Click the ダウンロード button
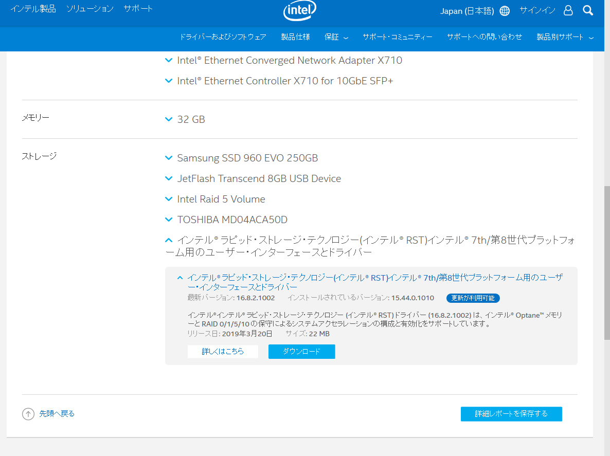610x456 pixels. click(x=301, y=352)
